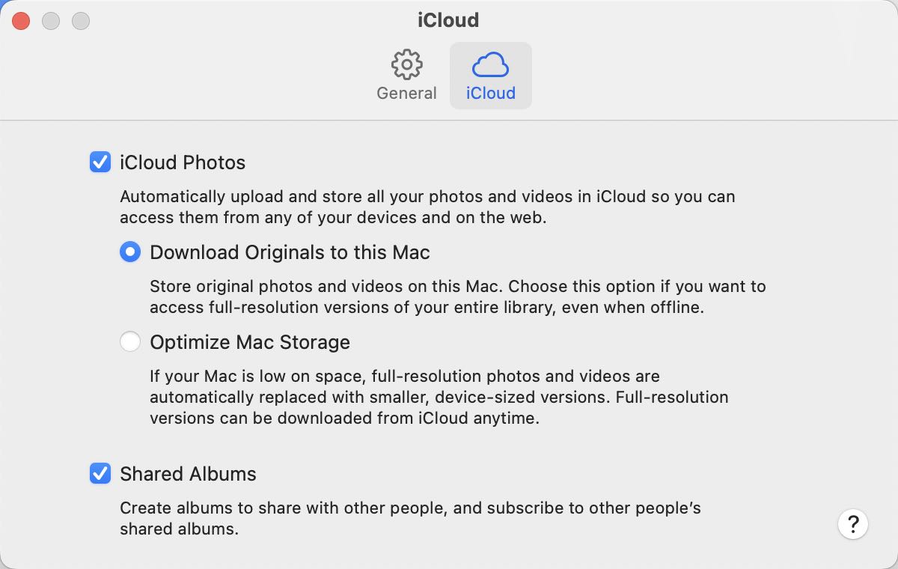Switch to the General tab

pyautogui.click(x=407, y=75)
